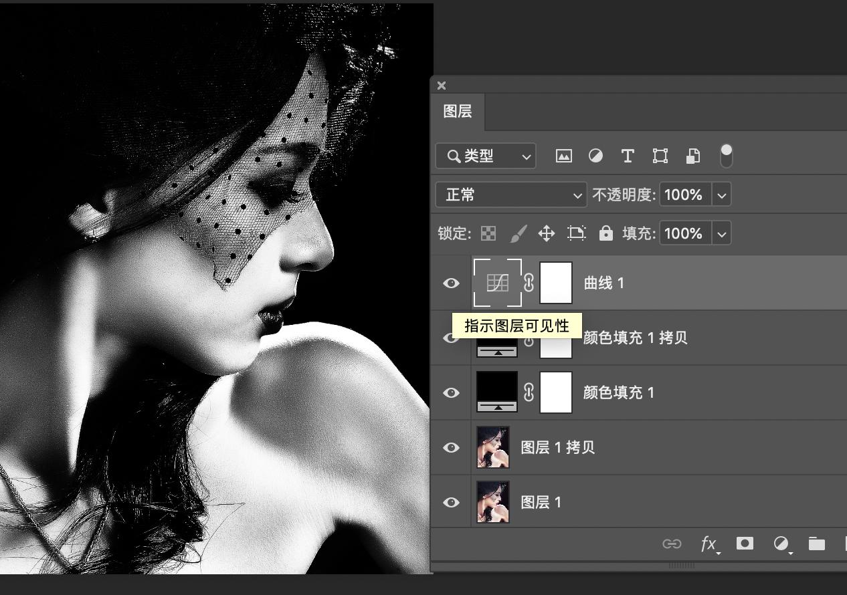The height and width of the screenshot is (595, 847).
Task: Filter layers by shape type
Action: coord(660,156)
